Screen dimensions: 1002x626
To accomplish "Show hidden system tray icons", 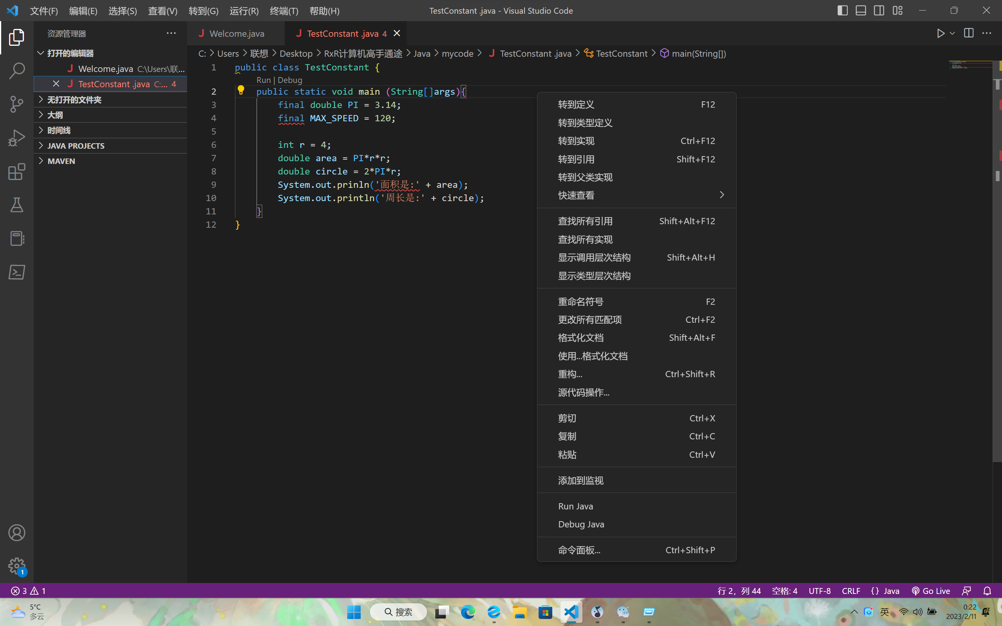I will click(x=854, y=612).
